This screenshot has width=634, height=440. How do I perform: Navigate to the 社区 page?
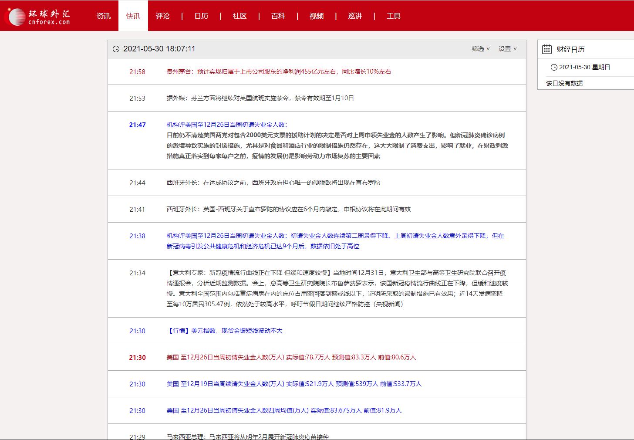pos(239,16)
